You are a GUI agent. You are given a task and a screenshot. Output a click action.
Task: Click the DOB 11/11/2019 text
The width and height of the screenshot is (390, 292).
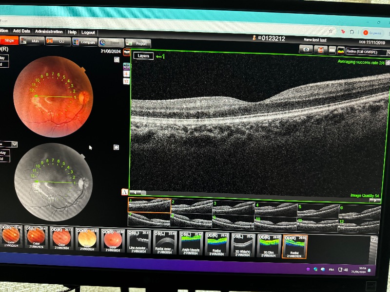[x=371, y=42]
